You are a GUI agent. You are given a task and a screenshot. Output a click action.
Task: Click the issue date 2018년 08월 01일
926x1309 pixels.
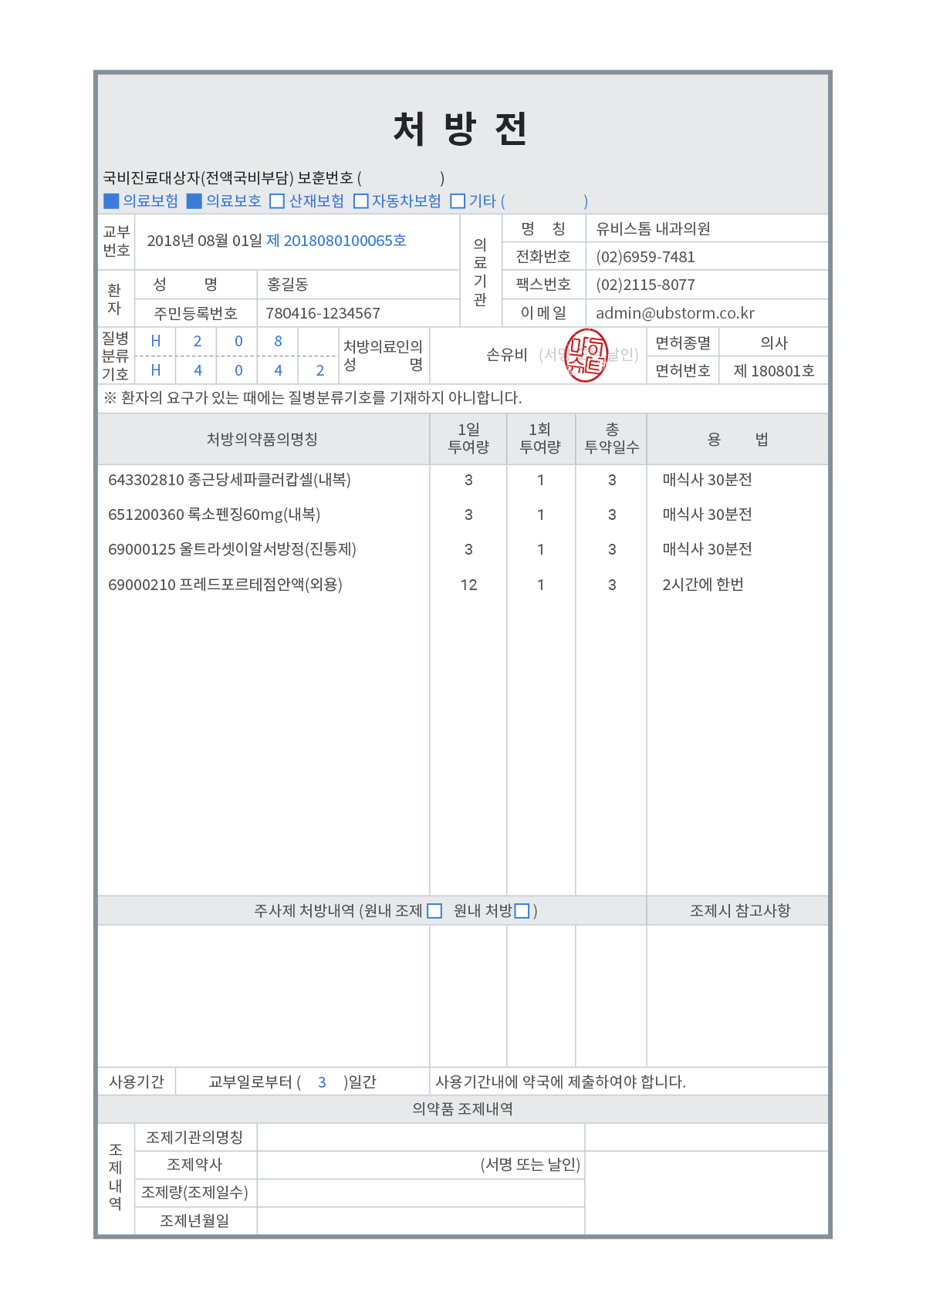[204, 241]
